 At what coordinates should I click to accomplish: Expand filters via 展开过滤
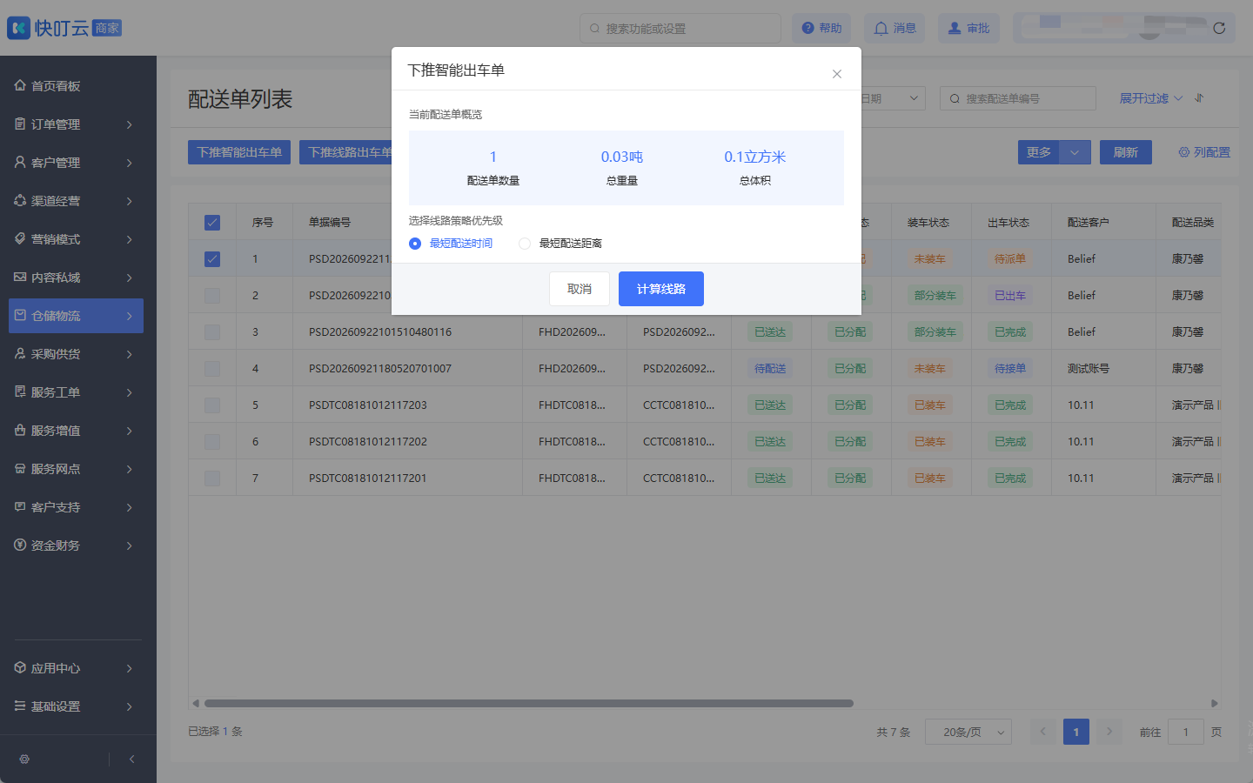click(x=1150, y=98)
